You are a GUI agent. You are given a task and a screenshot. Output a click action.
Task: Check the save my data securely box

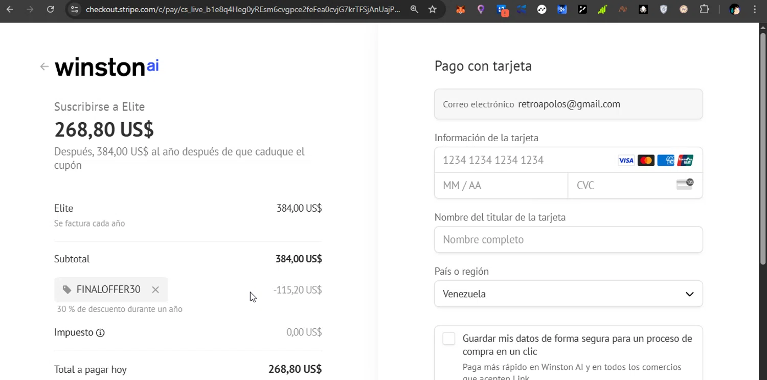[x=449, y=339]
